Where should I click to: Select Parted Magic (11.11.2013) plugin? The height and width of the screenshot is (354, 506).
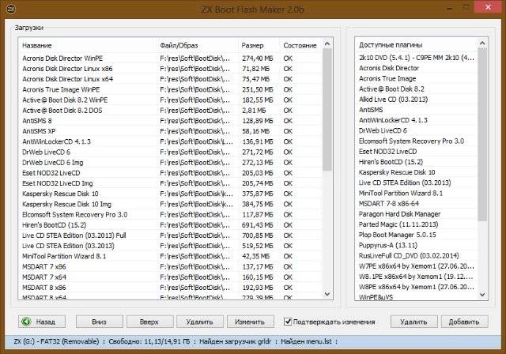417,224
